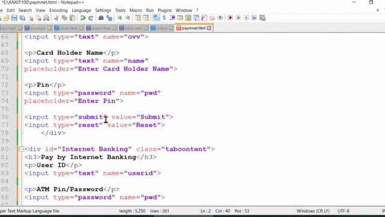385x217 pixels.
Task: Open the Function List panel icon
Action: click(x=204, y=18)
